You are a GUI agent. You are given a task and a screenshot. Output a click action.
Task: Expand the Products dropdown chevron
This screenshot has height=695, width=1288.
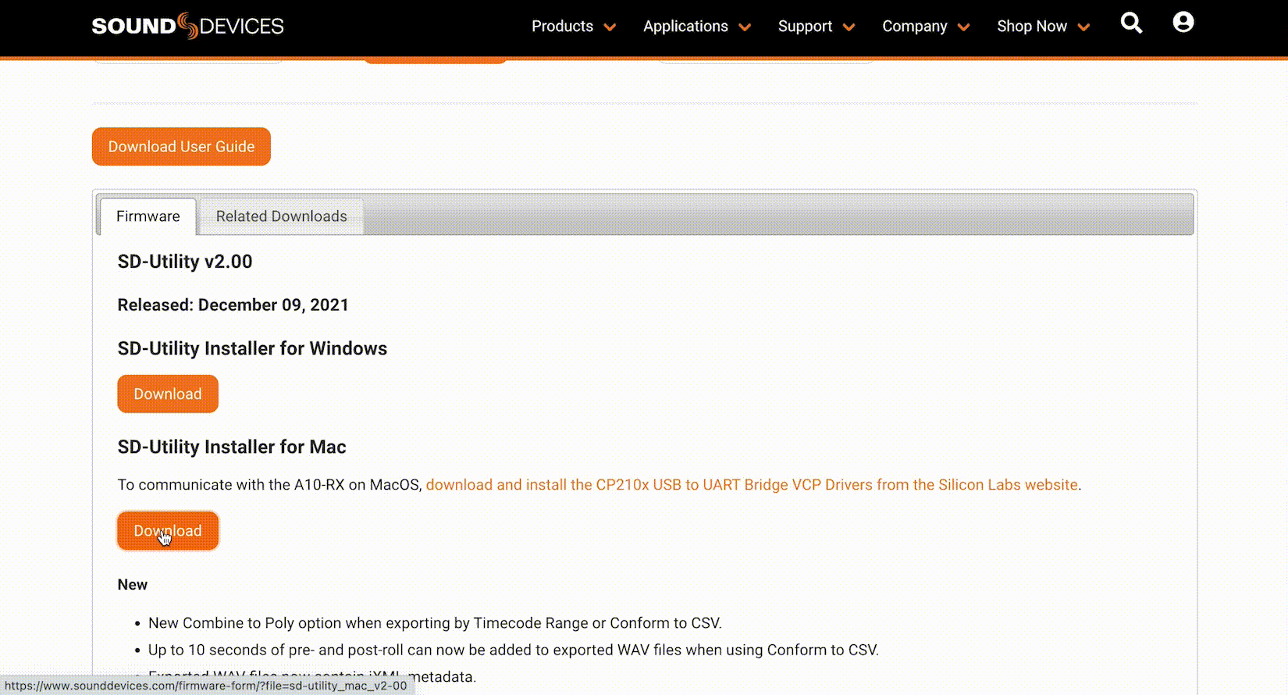(x=610, y=27)
